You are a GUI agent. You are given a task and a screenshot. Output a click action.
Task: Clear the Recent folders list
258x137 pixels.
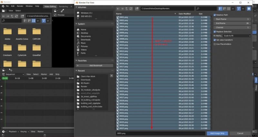[x=112, y=76]
